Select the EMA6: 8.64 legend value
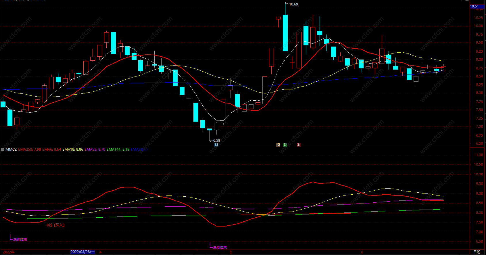 coord(52,149)
